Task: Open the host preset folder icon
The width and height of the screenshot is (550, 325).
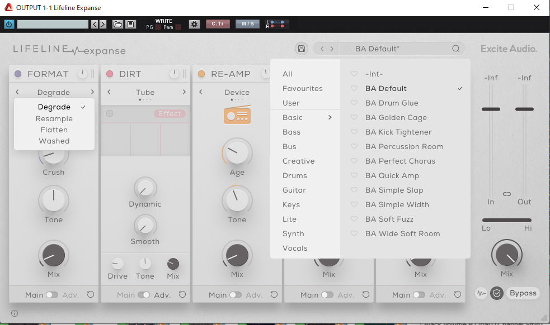Action: pos(117,24)
